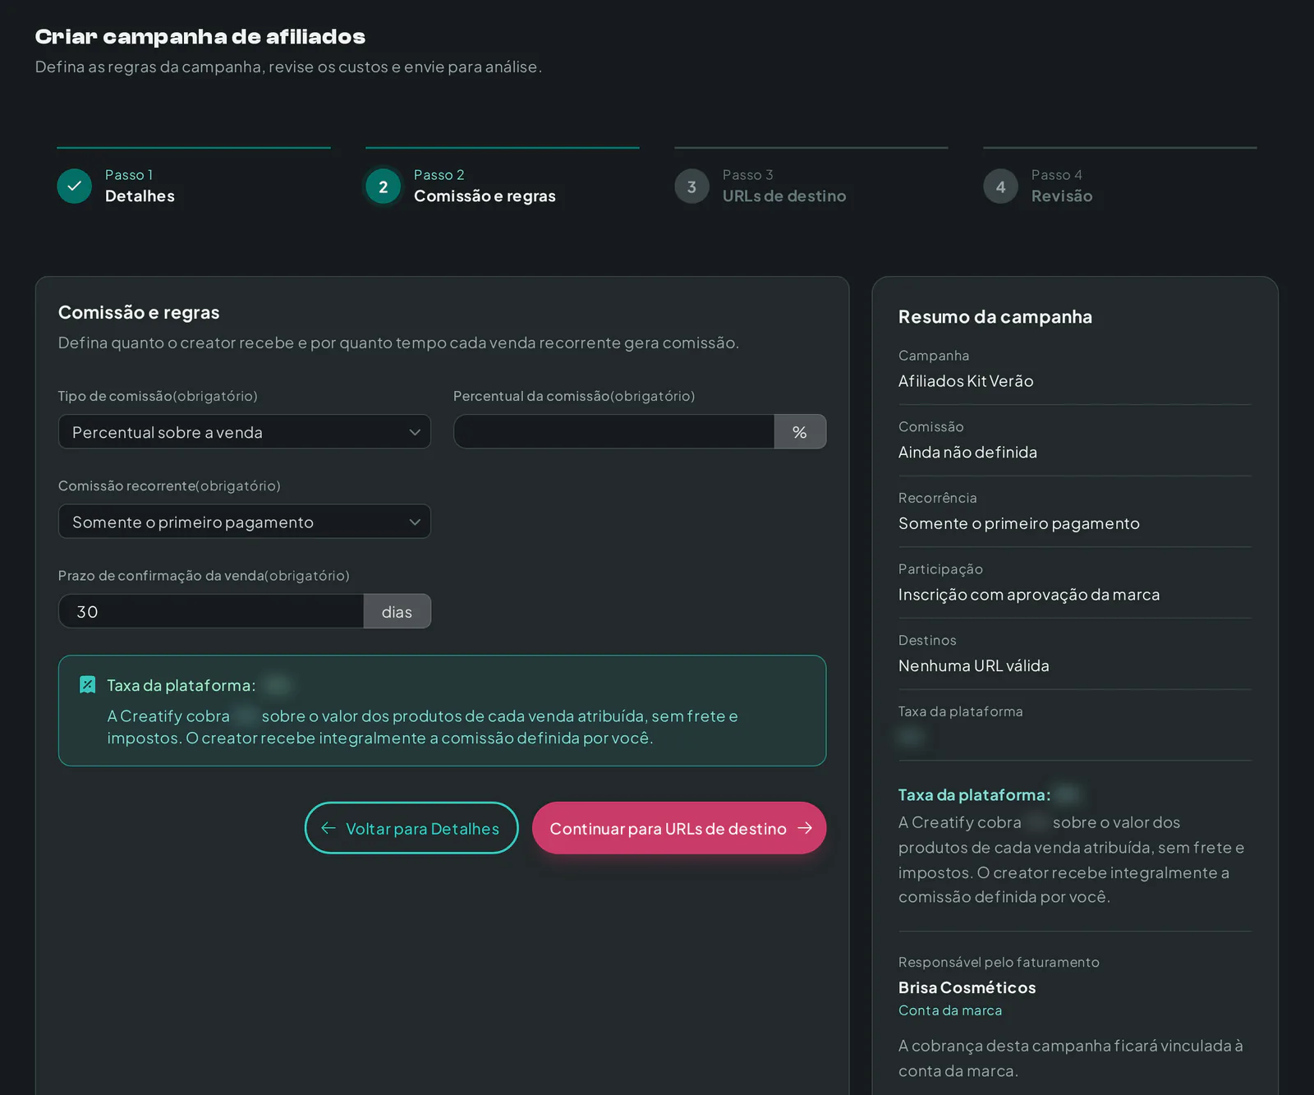This screenshot has width=1314, height=1095.
Task: Open the Tipo de comissão dropdown
Action: pyautogui.click(x=244, y=432)
